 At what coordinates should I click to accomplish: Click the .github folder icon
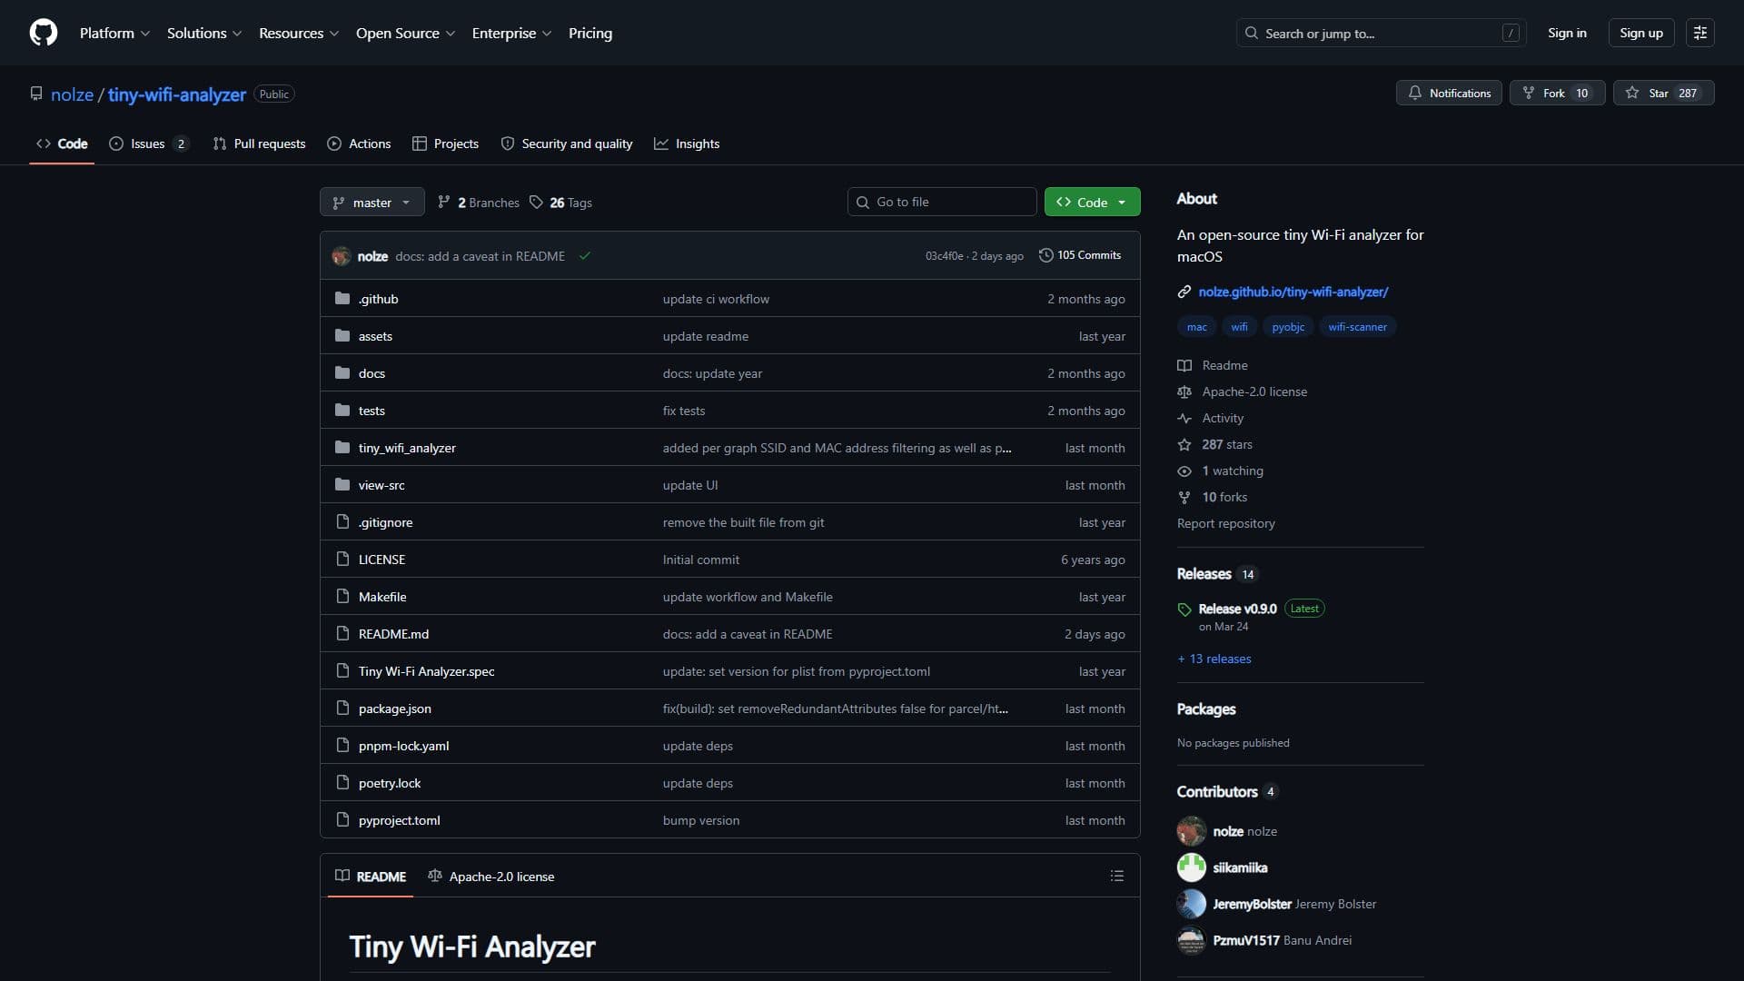point(342,299)
